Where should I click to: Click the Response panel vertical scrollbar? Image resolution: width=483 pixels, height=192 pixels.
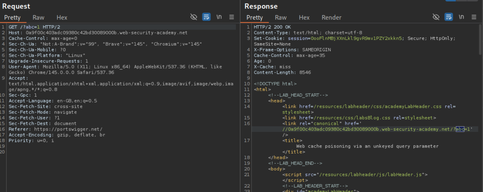[x=480, y=39]
